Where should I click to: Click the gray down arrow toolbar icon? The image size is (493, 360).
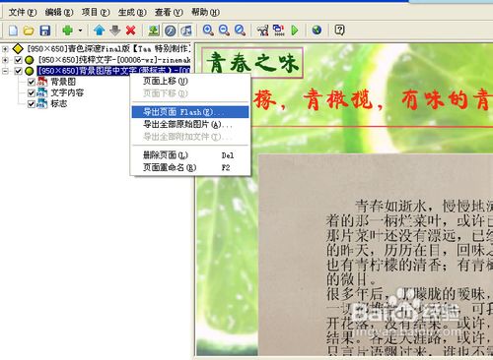114,30
